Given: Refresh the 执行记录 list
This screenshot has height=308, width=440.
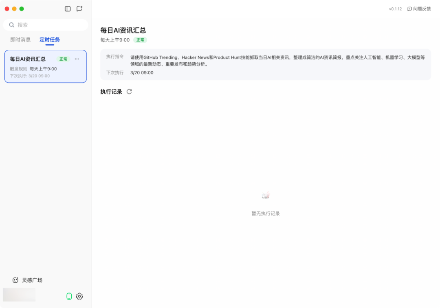Looking at the screenshot, I should click(129, 92).
